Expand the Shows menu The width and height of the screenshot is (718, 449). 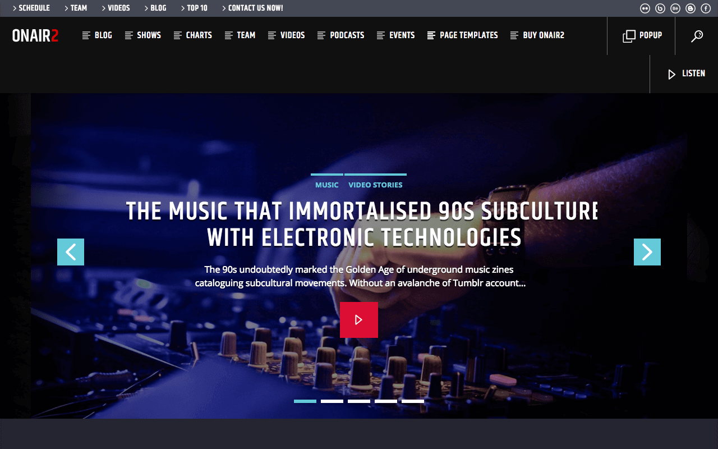(x=143, y=35)
